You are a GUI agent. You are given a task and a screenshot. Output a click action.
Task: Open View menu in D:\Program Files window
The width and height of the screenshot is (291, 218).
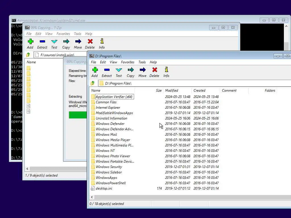113,62
